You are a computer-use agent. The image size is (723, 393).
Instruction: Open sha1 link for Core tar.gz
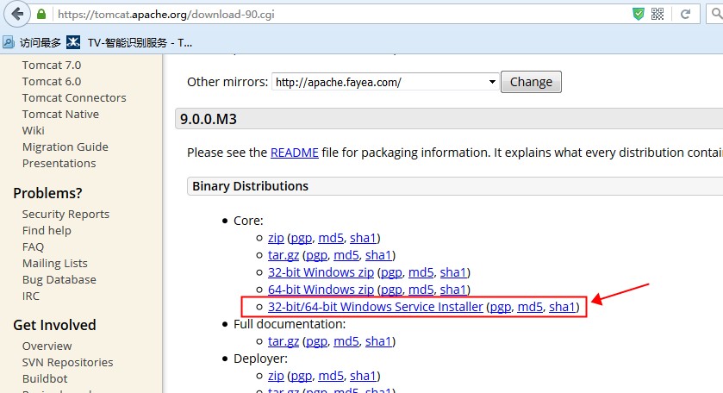coord(378,255)
